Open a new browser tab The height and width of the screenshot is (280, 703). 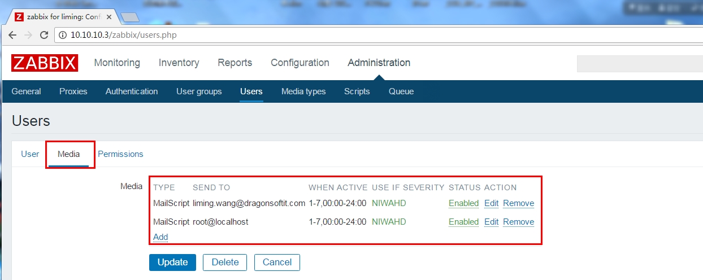pyautogui.click(x=130, y=17)
